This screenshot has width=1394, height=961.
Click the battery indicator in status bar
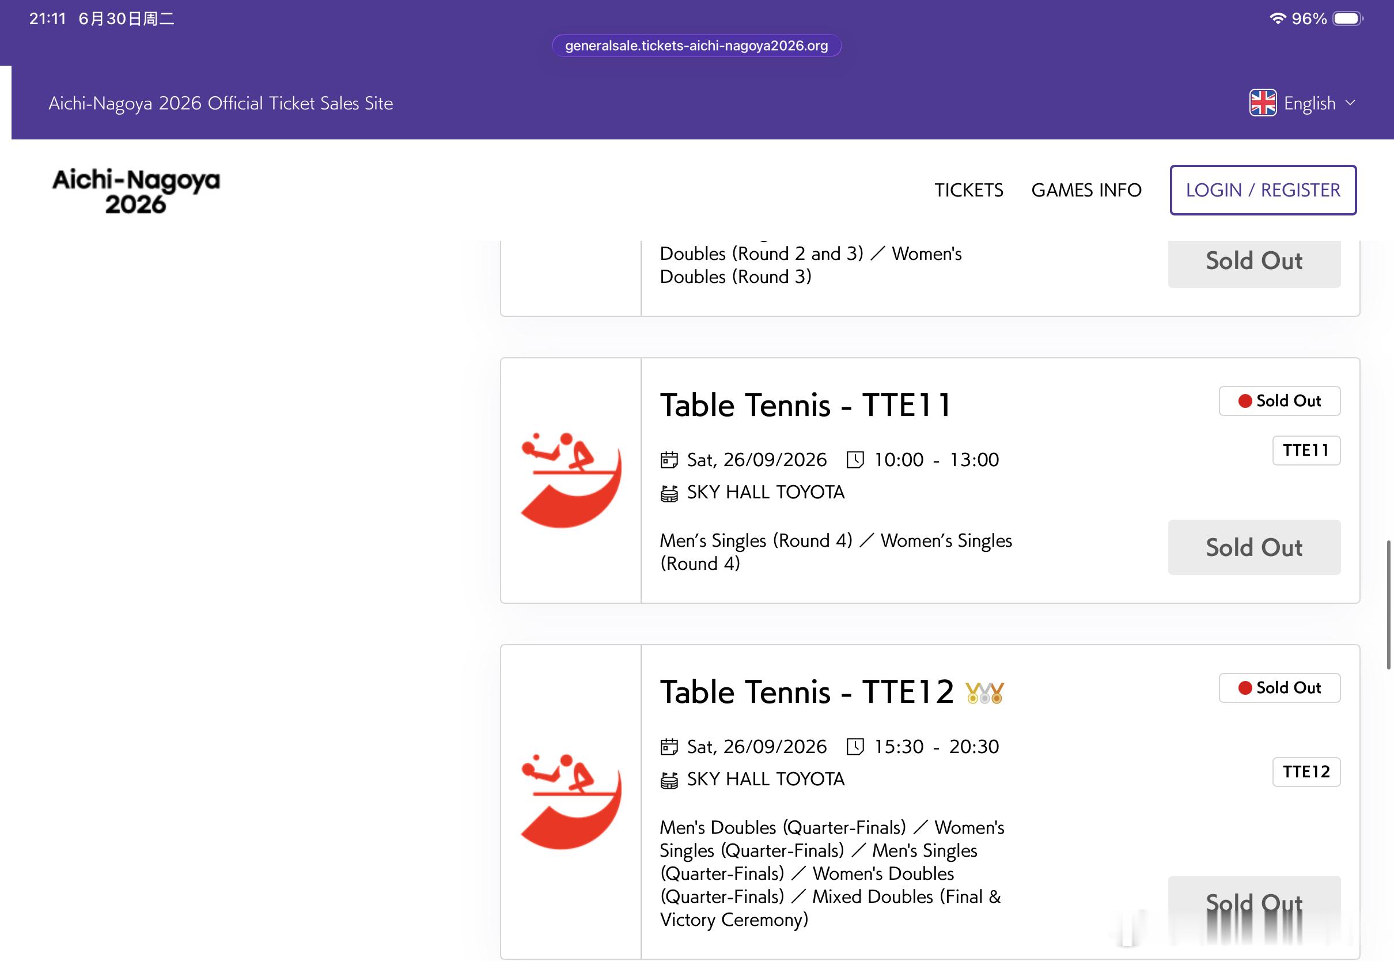click(1348, 18)
